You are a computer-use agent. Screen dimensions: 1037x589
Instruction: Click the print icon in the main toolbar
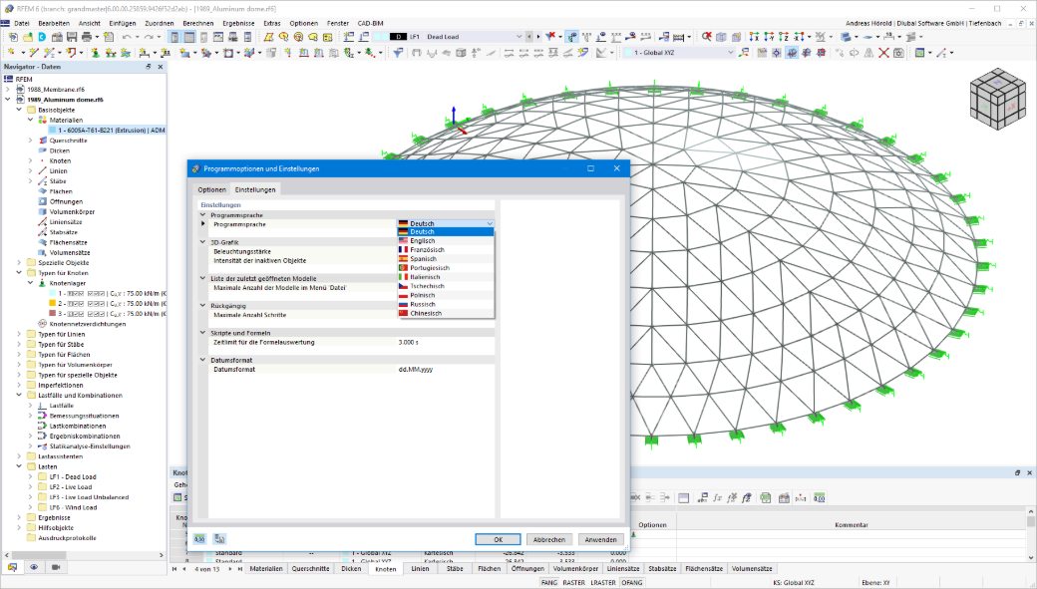[x=87, y=37]
